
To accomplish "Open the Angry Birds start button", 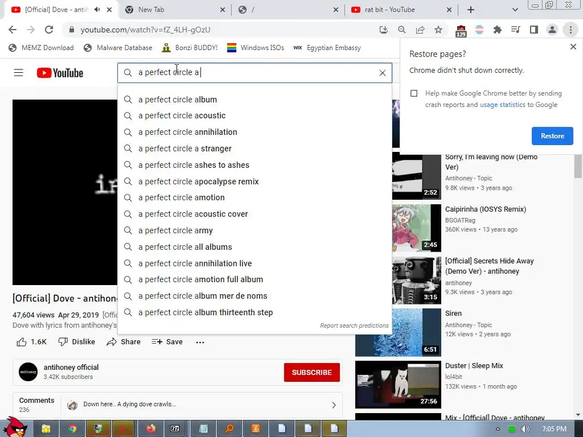I will click(15, 427).
